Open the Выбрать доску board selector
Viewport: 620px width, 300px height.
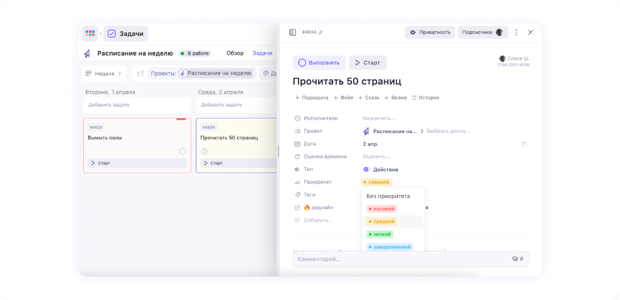448,131
